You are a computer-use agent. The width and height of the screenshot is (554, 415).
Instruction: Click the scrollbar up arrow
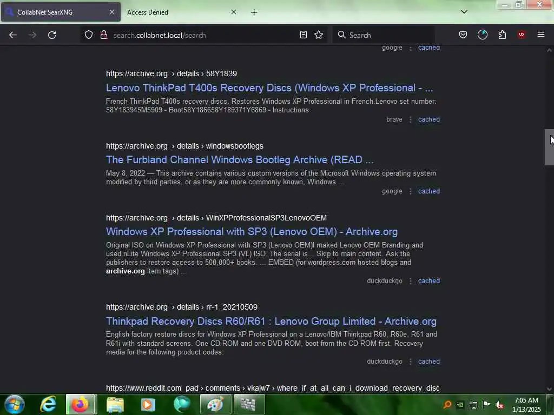(549, 50)
